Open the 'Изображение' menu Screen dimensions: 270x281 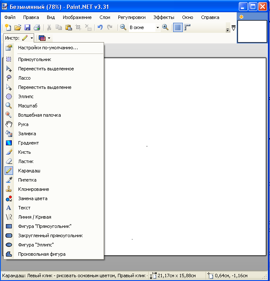77,17
